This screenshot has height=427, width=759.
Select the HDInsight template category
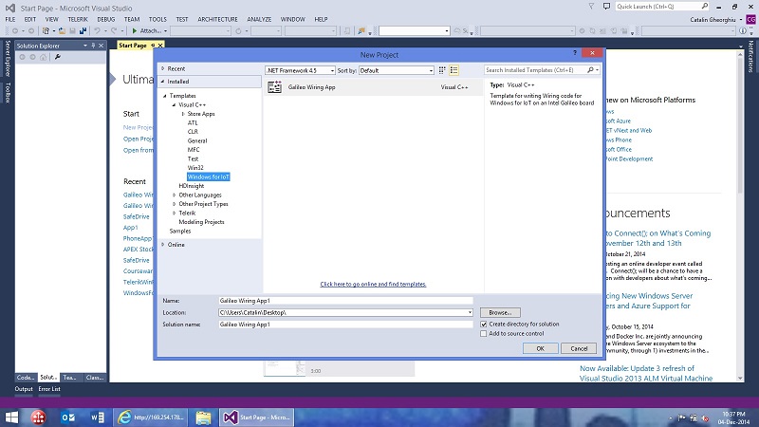192,186
